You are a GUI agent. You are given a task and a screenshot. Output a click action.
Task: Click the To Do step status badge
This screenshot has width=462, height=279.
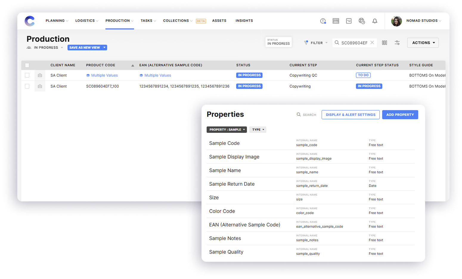363,75
